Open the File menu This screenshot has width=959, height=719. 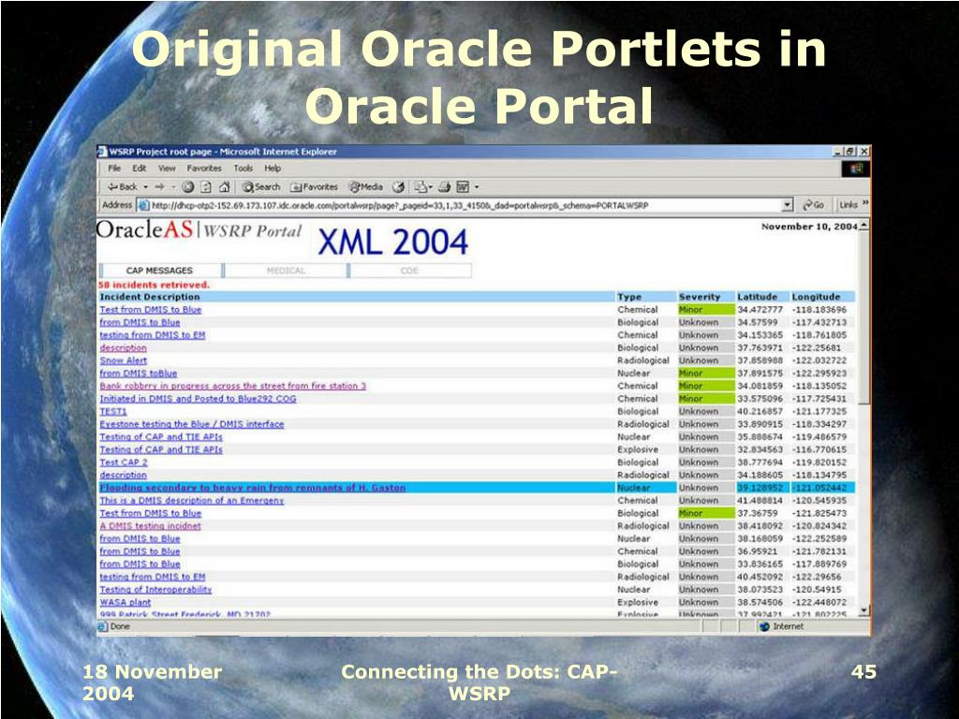[x=114, y=169]
